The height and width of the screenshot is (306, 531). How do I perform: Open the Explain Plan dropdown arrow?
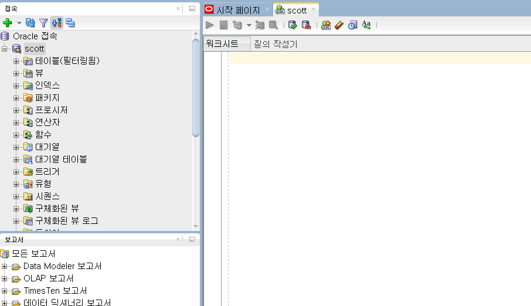click(x=249, y=25)
